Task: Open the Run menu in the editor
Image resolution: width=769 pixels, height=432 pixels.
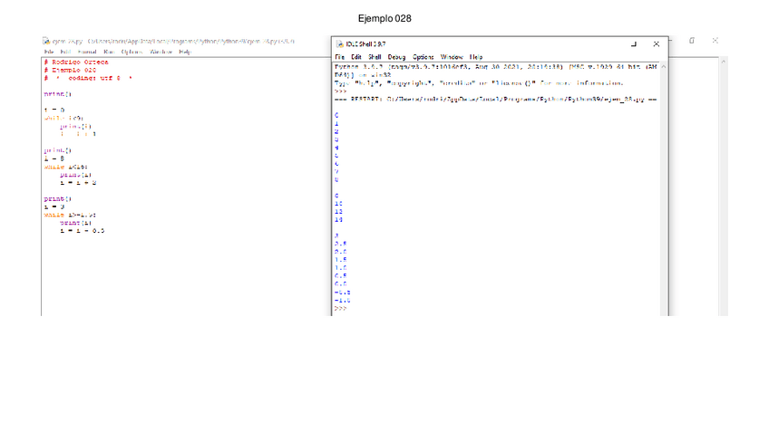Action: [109, 52]
